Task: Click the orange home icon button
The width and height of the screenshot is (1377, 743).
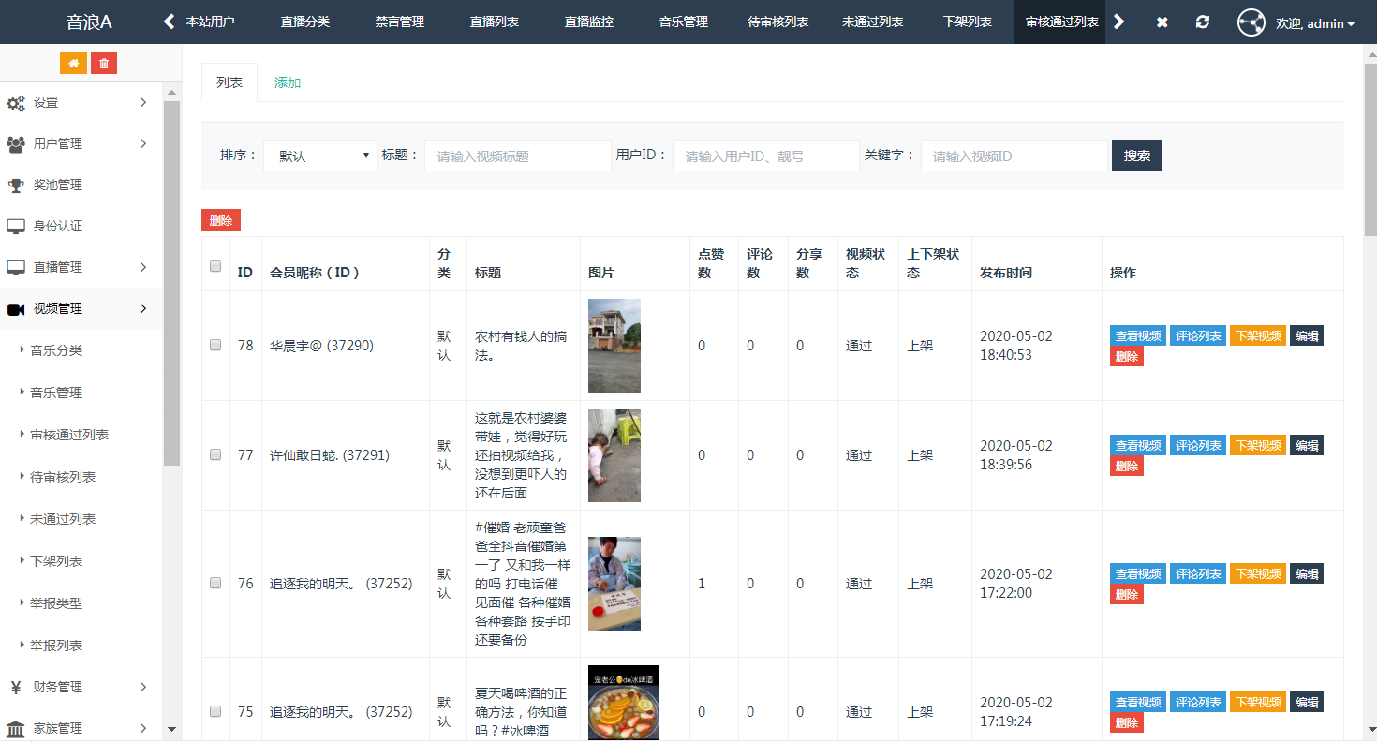Action: click(x=73, y=63)
